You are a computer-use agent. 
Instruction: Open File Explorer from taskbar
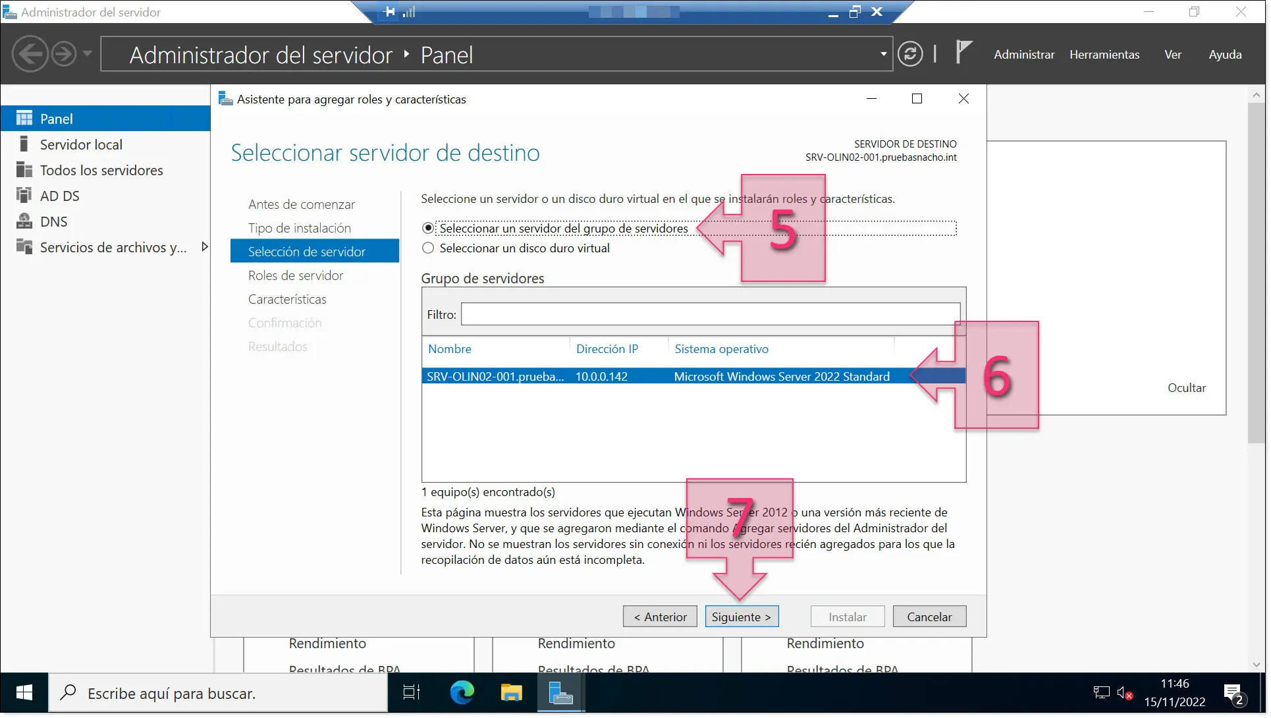511,693
